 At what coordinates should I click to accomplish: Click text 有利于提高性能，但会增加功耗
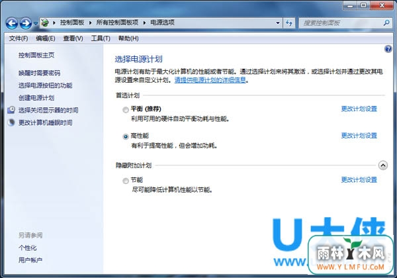(x=174, y=146)
